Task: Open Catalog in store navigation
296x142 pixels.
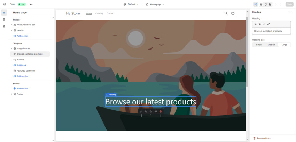Action: click(99, 13)
